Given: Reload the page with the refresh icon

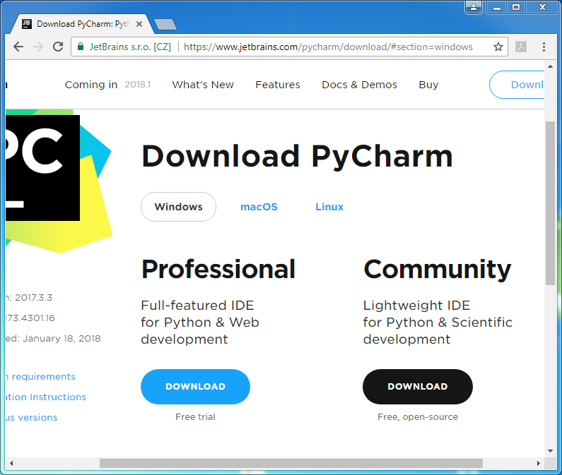Looking at the screenshot, I should pos(58,47).
